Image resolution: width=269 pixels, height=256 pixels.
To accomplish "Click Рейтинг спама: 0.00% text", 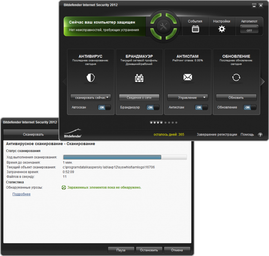I will tap(187, 60).
